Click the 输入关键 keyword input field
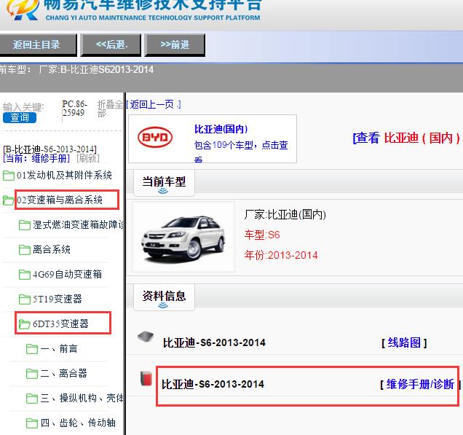463x435 pixels. pyautogui.click(x=23, y=106)
